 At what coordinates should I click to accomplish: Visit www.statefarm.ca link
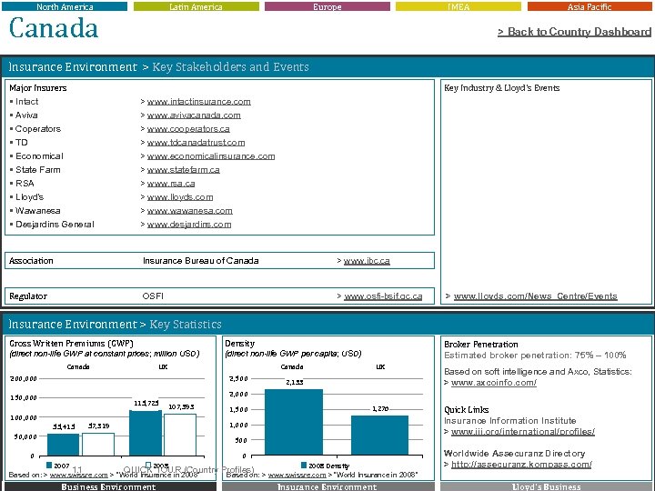[184, 170]
